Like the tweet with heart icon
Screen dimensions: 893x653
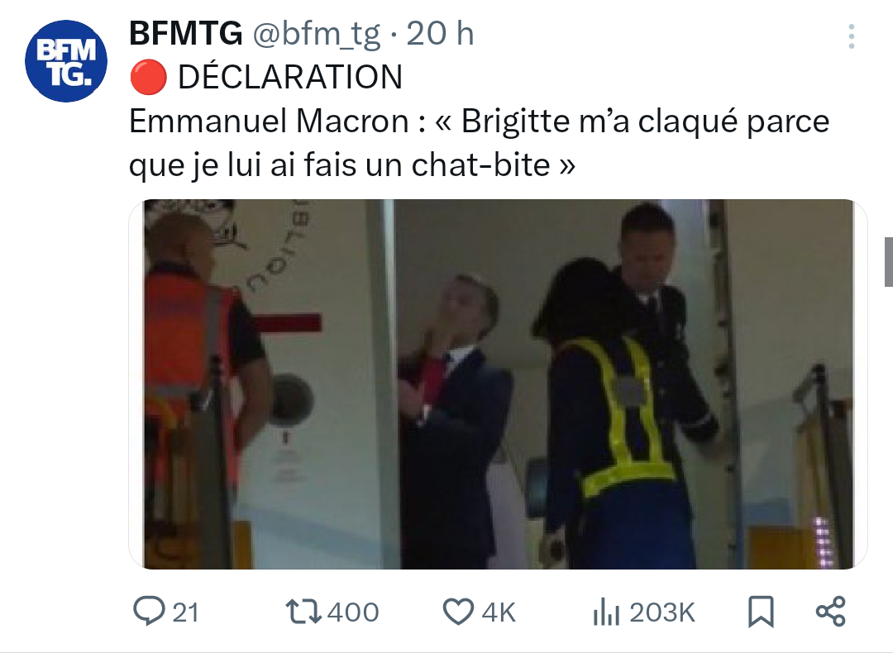point(458,612)
